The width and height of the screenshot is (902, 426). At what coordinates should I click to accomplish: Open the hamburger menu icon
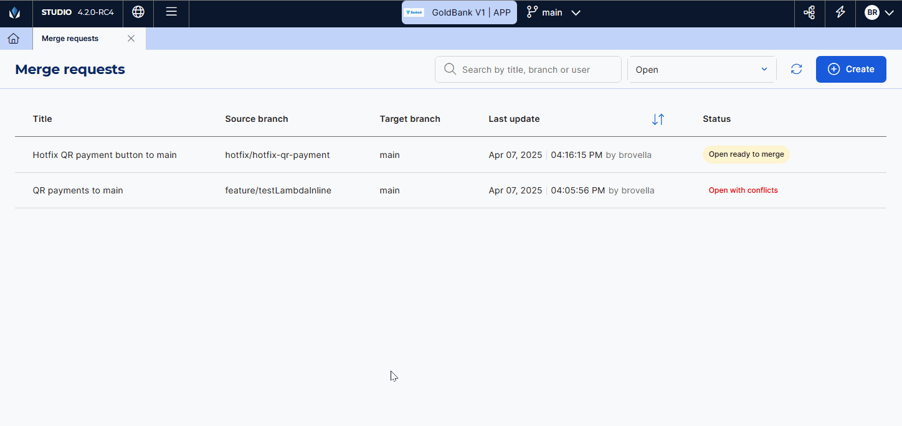pos(171,12)
